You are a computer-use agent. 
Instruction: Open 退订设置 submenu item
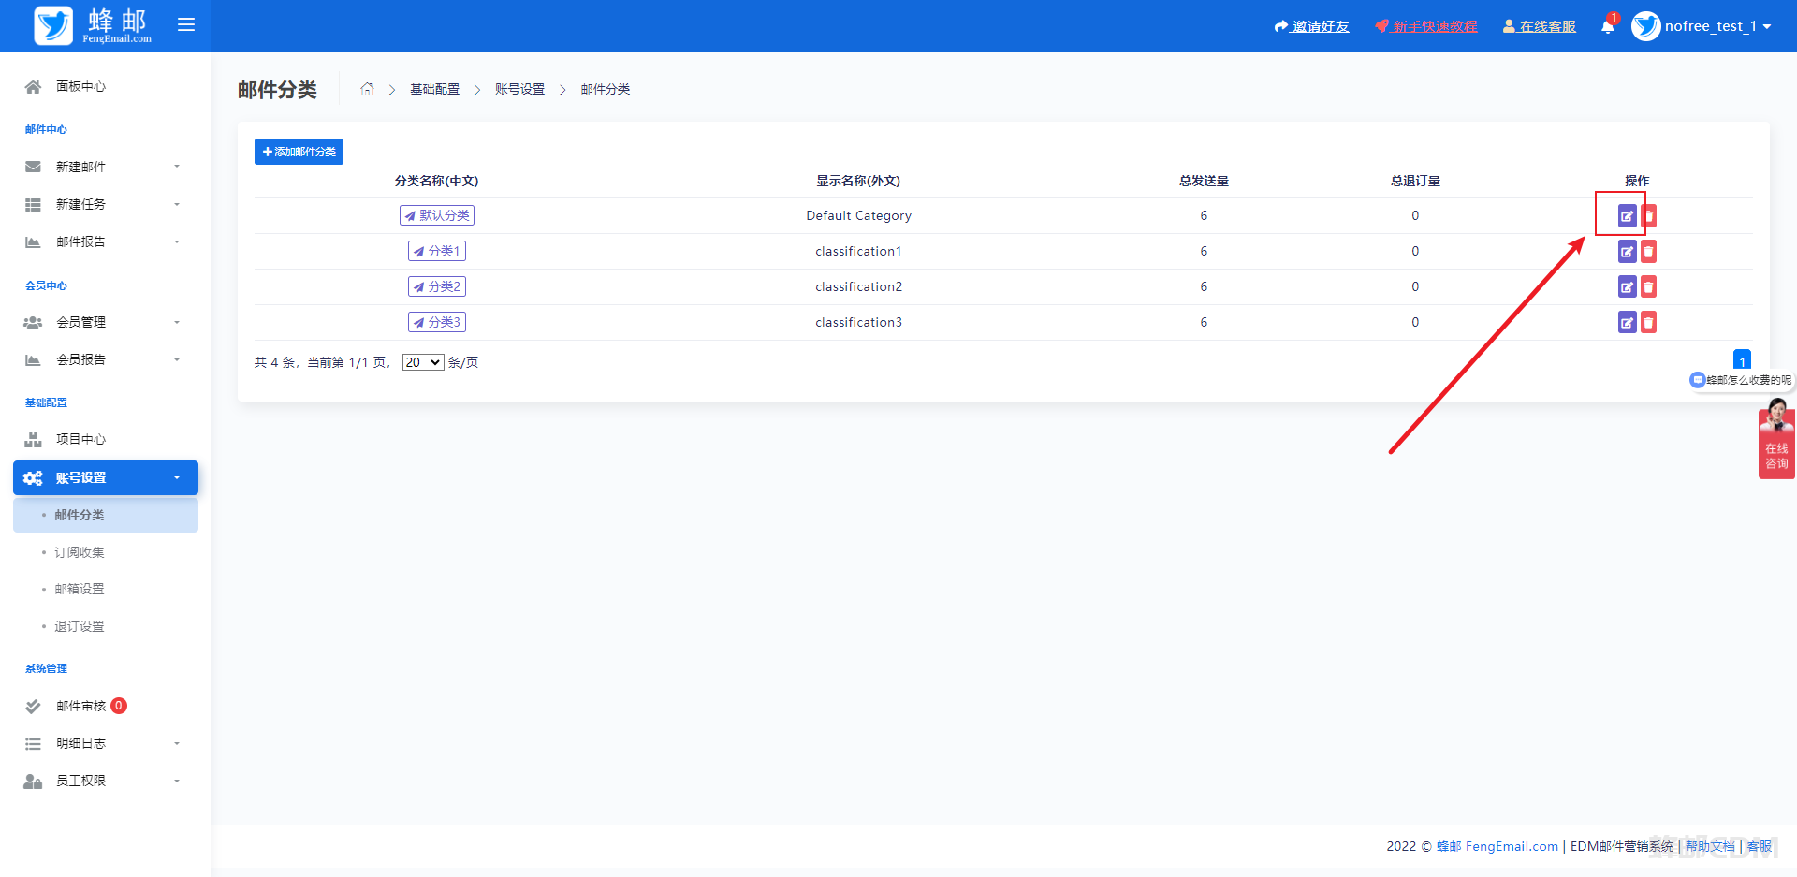tap(80, 626)
